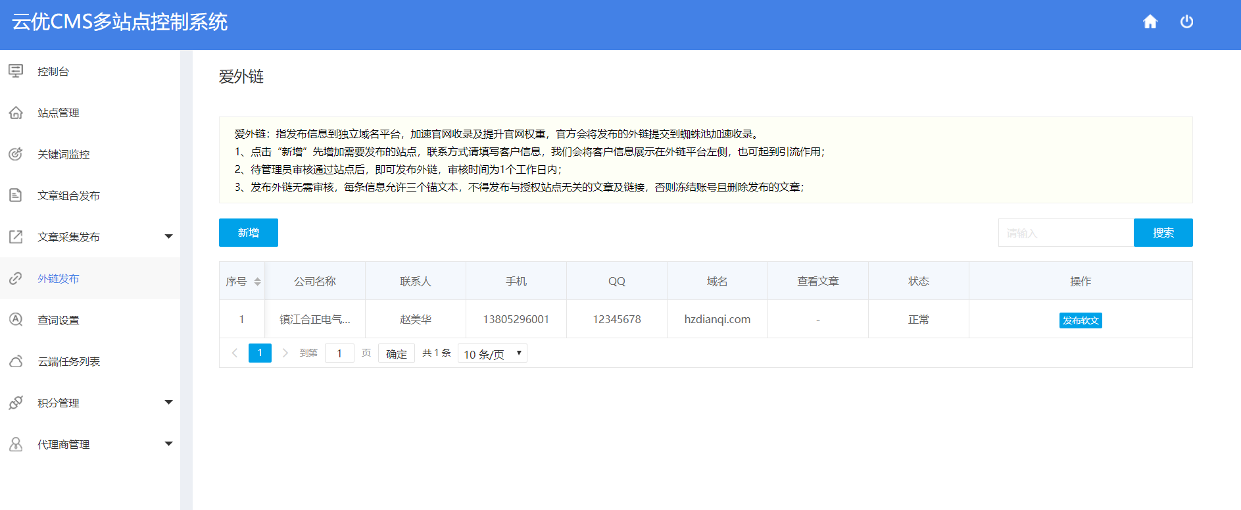Open the 文章组合发布 menu item
This screenshot has width=1241, height=510.
[x=90, y=195]
